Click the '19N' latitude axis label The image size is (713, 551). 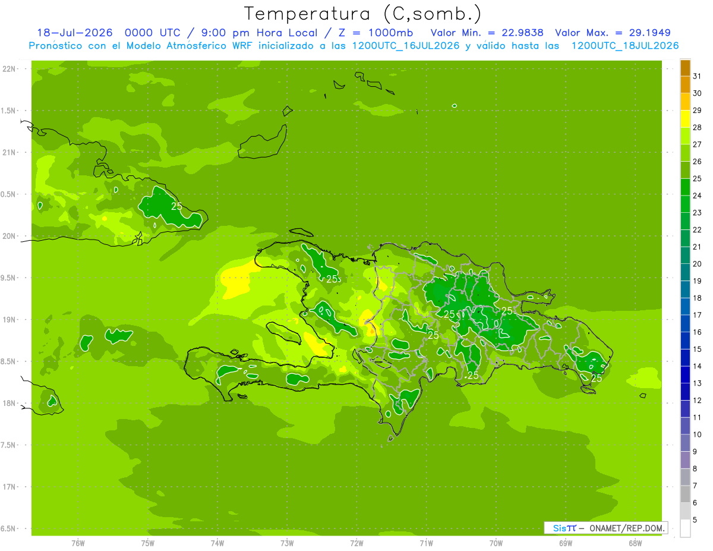(x=10, y=320)
